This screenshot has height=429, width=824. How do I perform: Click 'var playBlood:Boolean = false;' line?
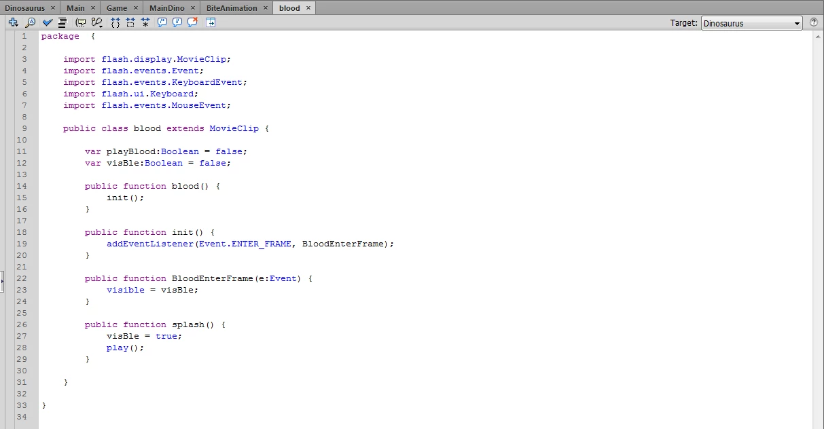166,151
